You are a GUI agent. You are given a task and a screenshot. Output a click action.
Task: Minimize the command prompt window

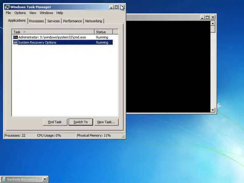[x=202, y=17]
